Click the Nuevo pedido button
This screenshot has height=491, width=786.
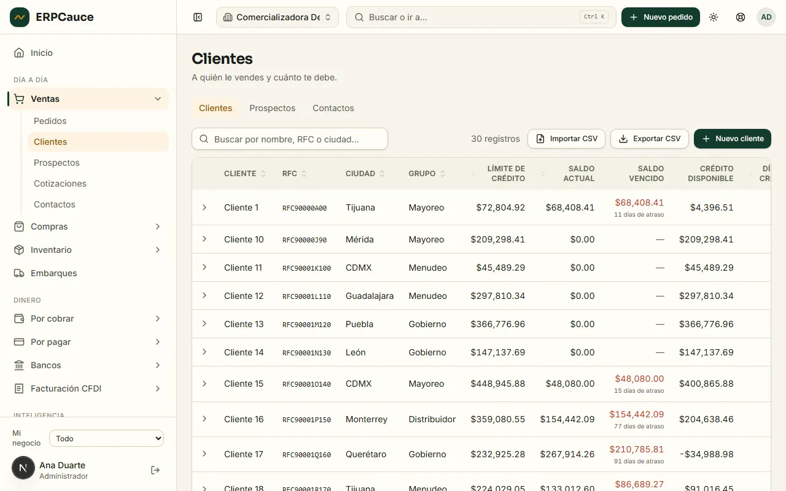661,17
